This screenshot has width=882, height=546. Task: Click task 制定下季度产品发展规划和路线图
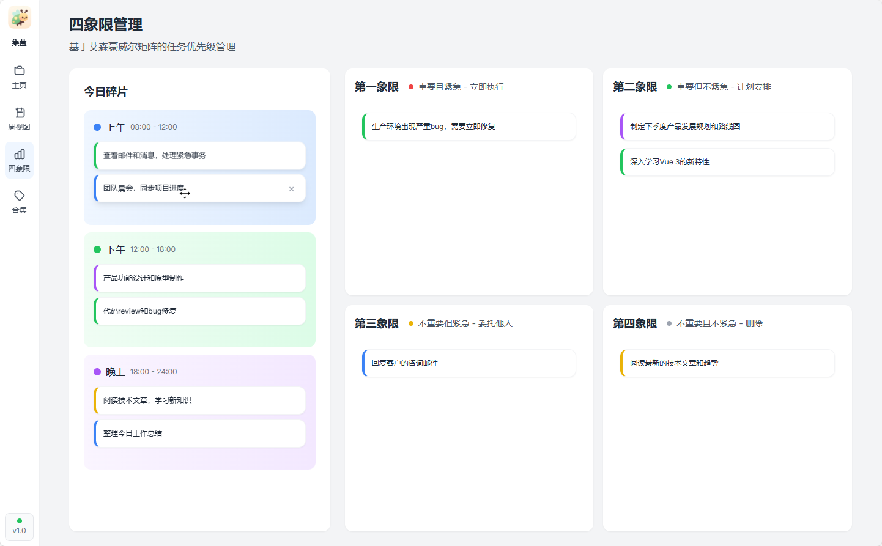pos(727,127)
